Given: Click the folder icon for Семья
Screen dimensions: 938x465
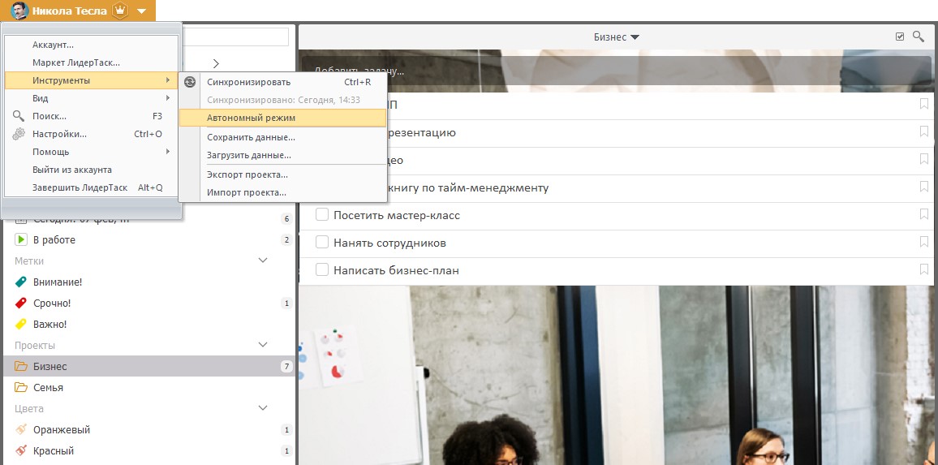Looking at the screenshot, I should [21, 387].
